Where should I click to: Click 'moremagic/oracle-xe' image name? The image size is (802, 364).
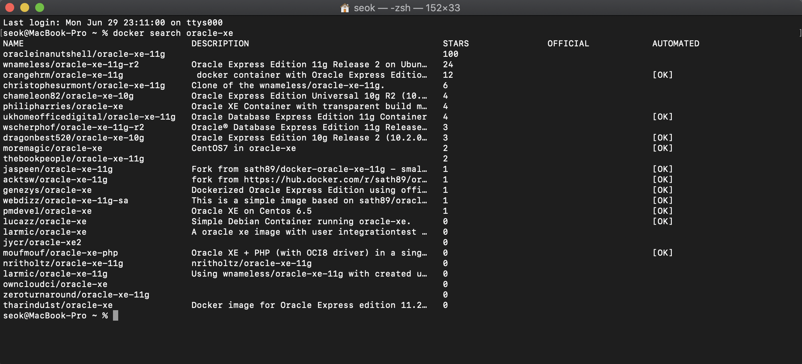tap(53, 148)
